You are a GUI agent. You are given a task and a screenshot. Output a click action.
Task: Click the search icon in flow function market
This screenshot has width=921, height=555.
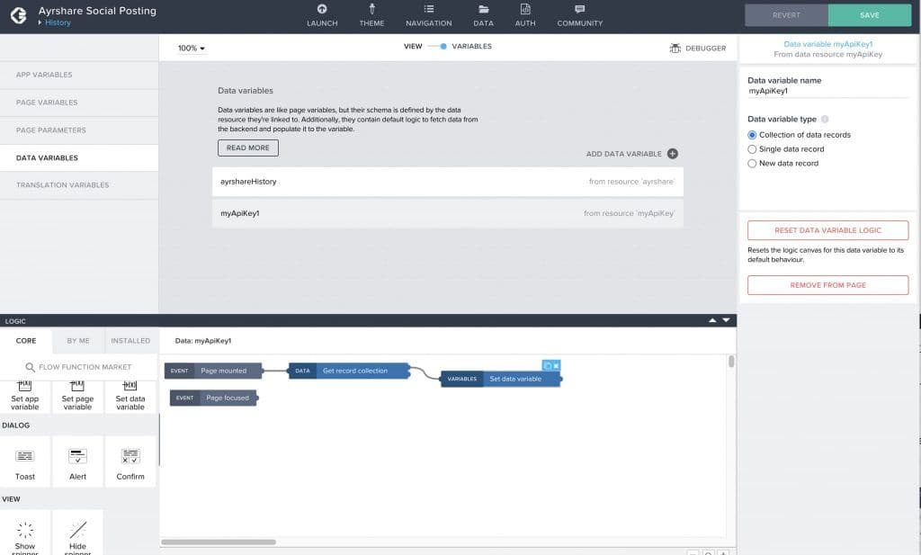(30, 367)
